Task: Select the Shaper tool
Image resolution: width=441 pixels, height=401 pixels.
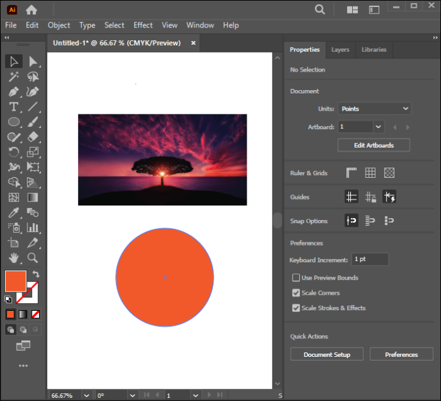Action: [x=13, y=137]
